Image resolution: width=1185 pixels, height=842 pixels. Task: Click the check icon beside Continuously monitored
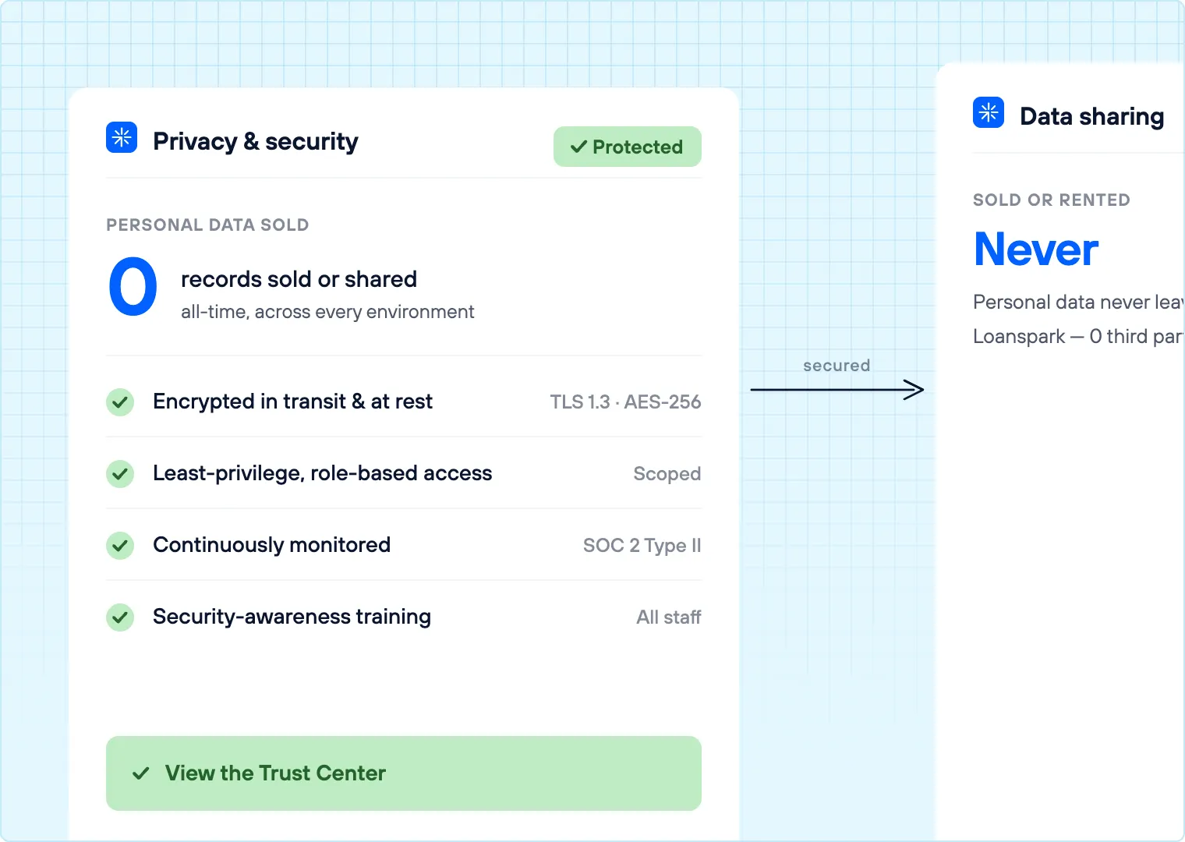point(120,546)
